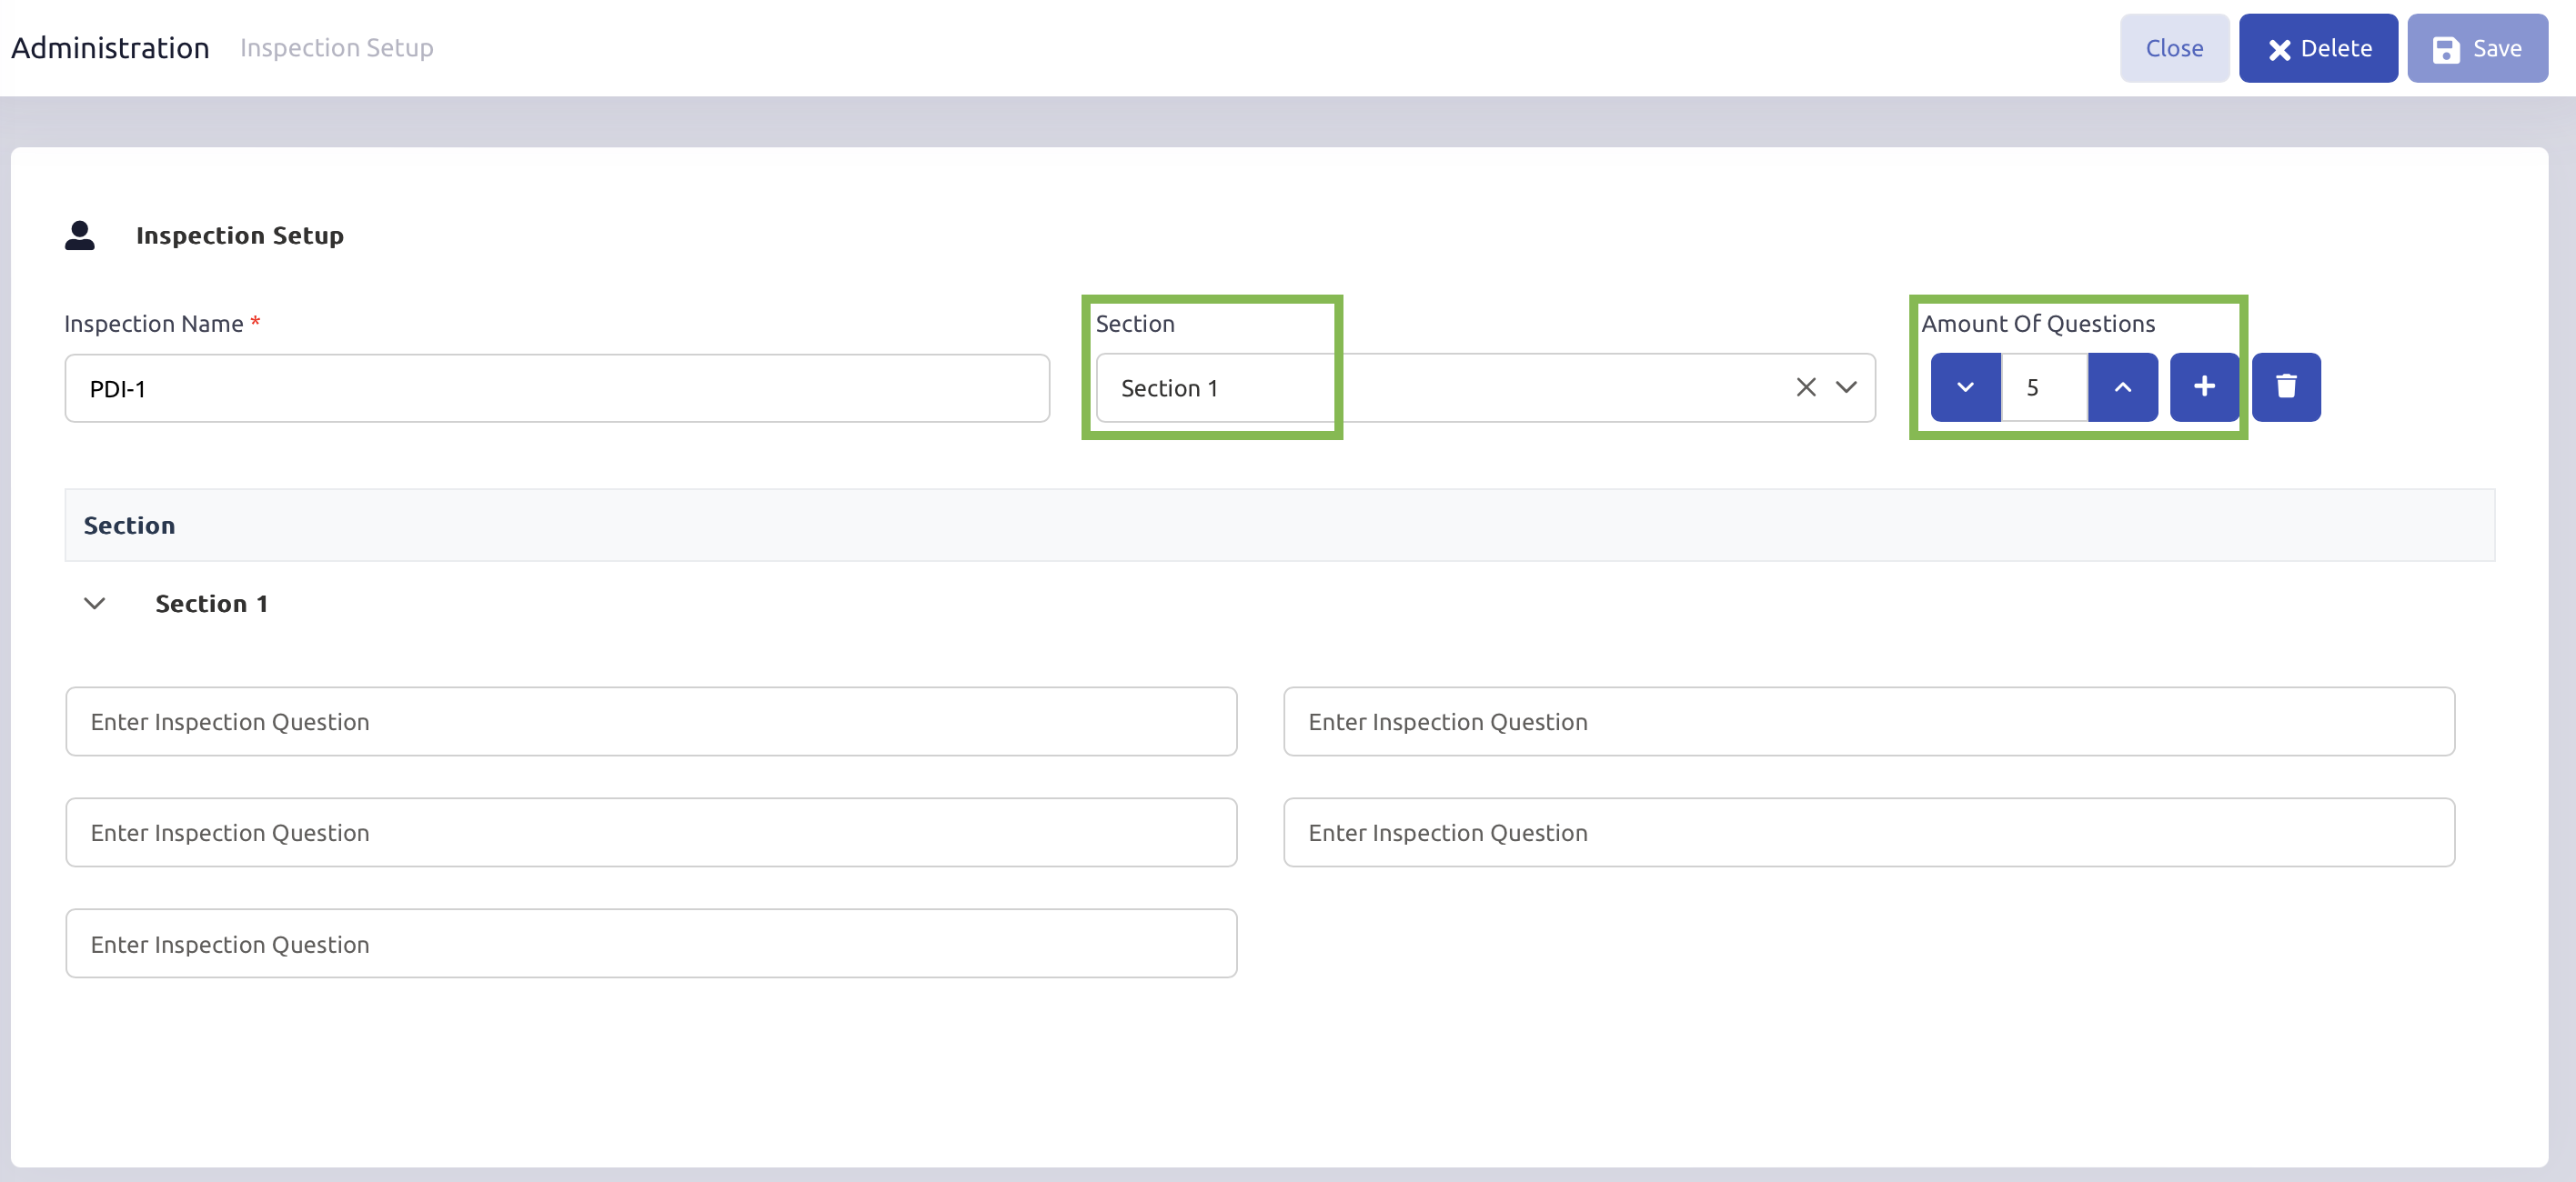The width and height of the screenshot is (2576, 1182).
Task: Clear the Section dropdown with the X icon
Action: (1805, 387)
